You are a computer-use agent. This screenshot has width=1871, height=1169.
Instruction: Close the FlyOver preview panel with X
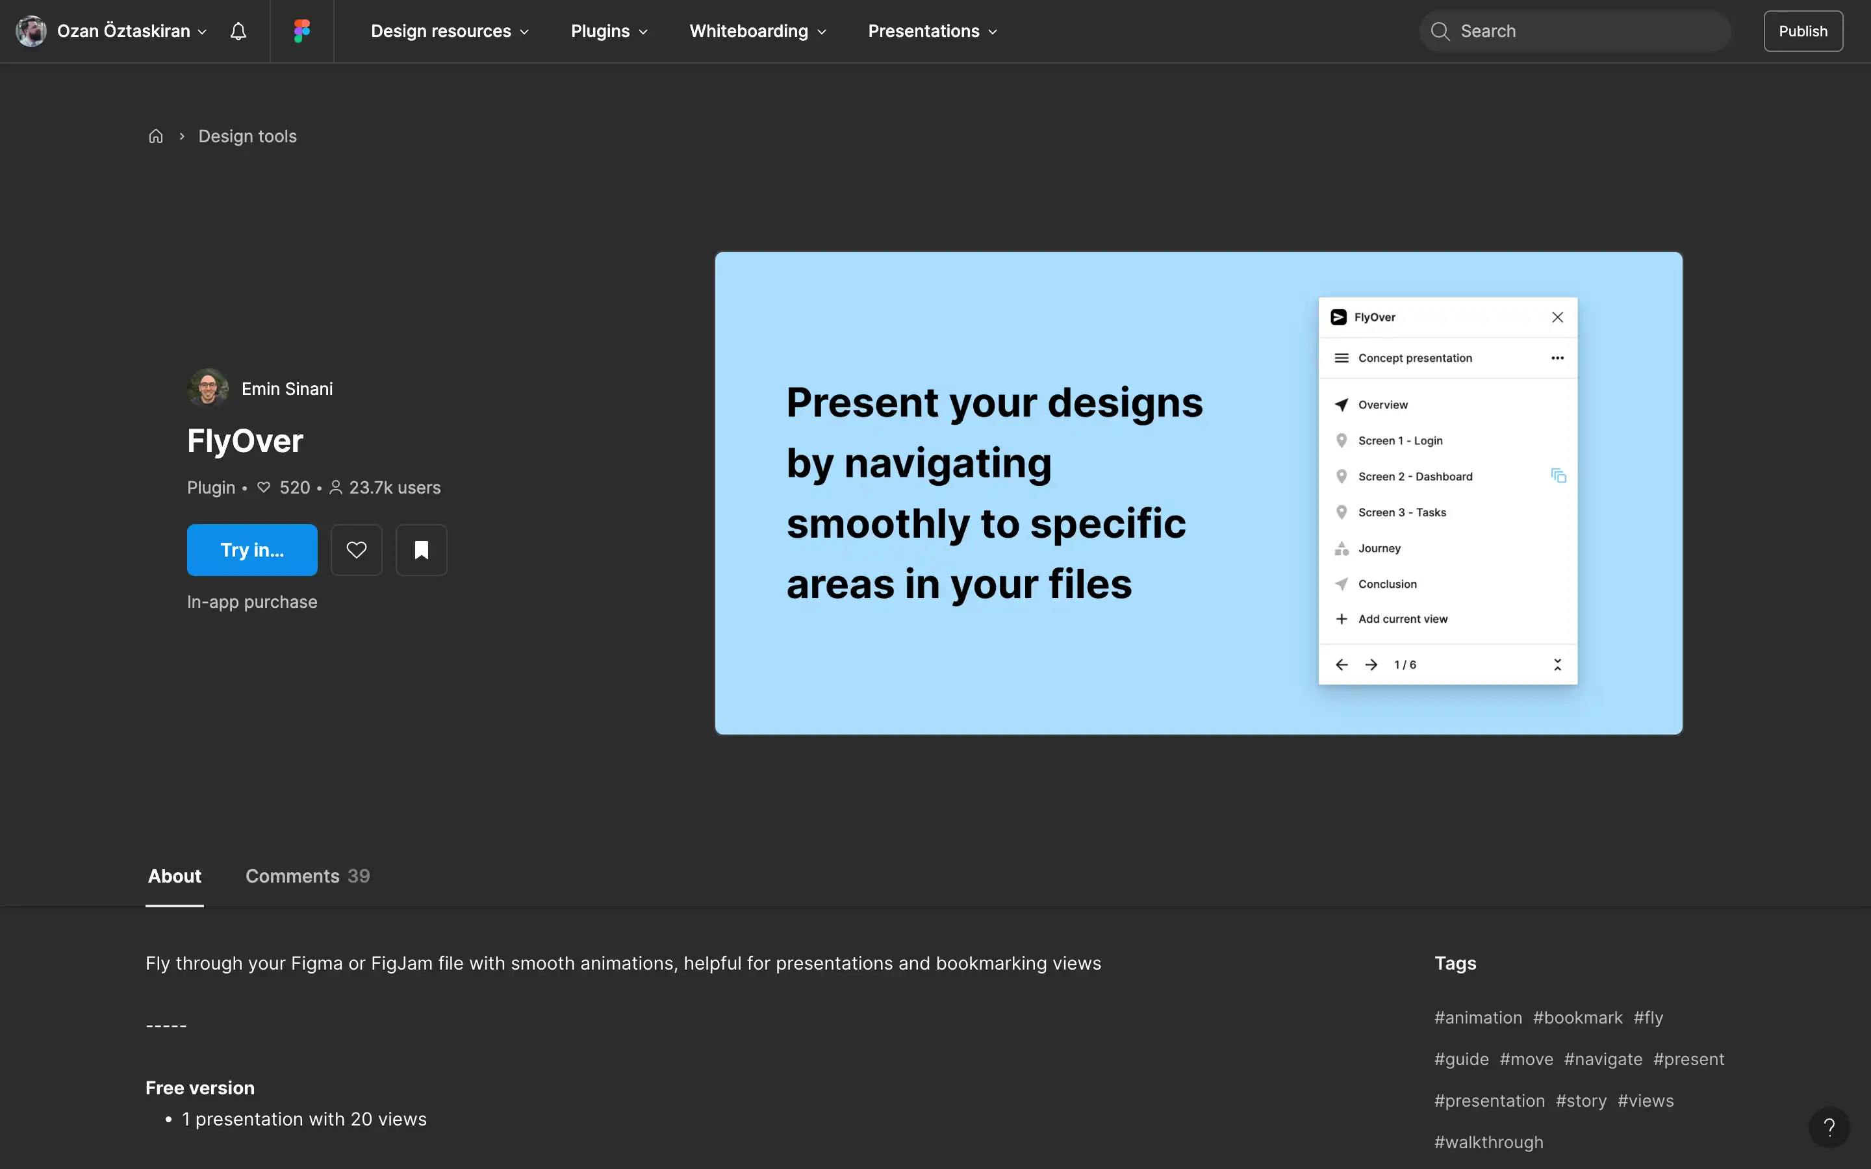[x=1557, y=317]
